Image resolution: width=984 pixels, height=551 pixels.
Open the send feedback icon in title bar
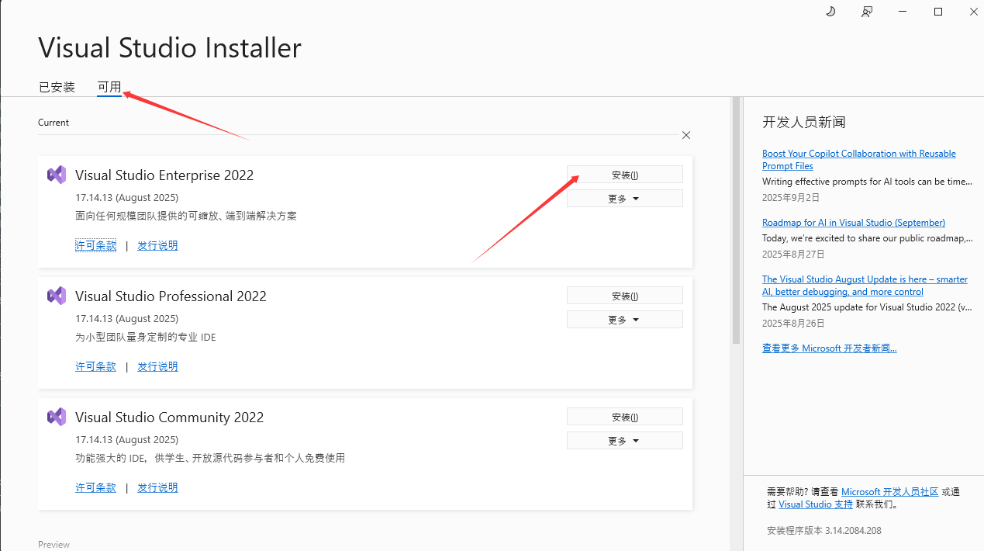(x=867, y=12)
